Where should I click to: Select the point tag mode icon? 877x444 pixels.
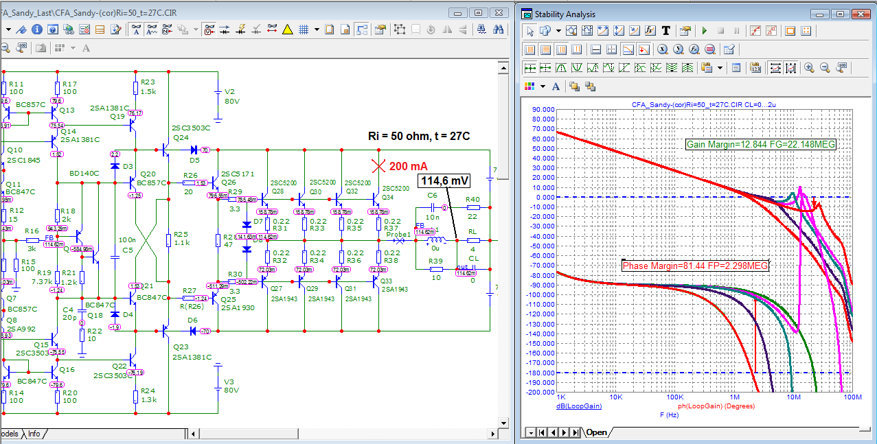tap(635, 31)
